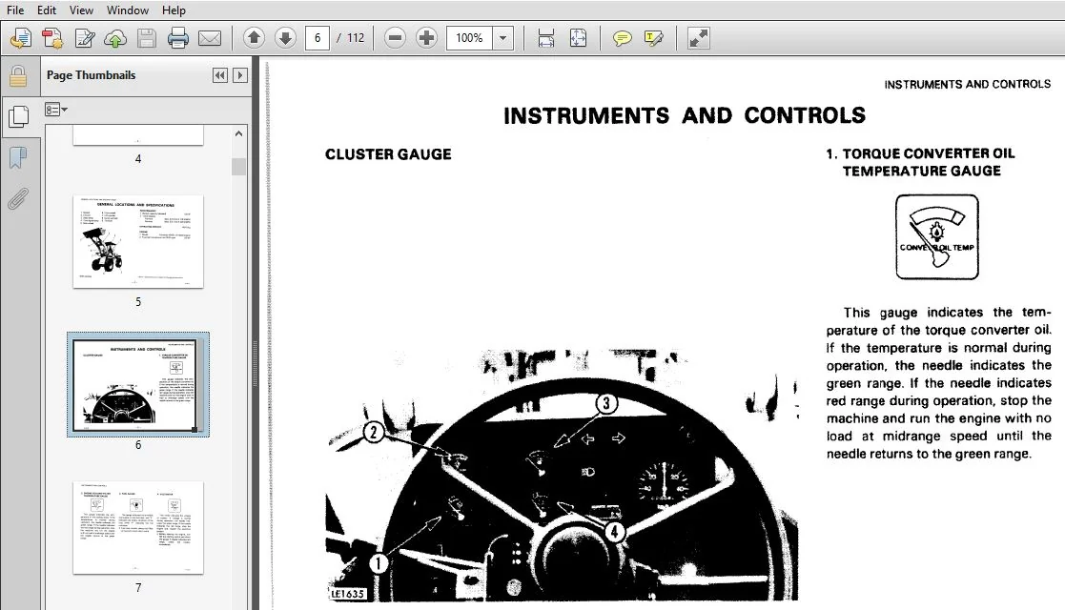Select page 5 thumbnail

[138, 241]
